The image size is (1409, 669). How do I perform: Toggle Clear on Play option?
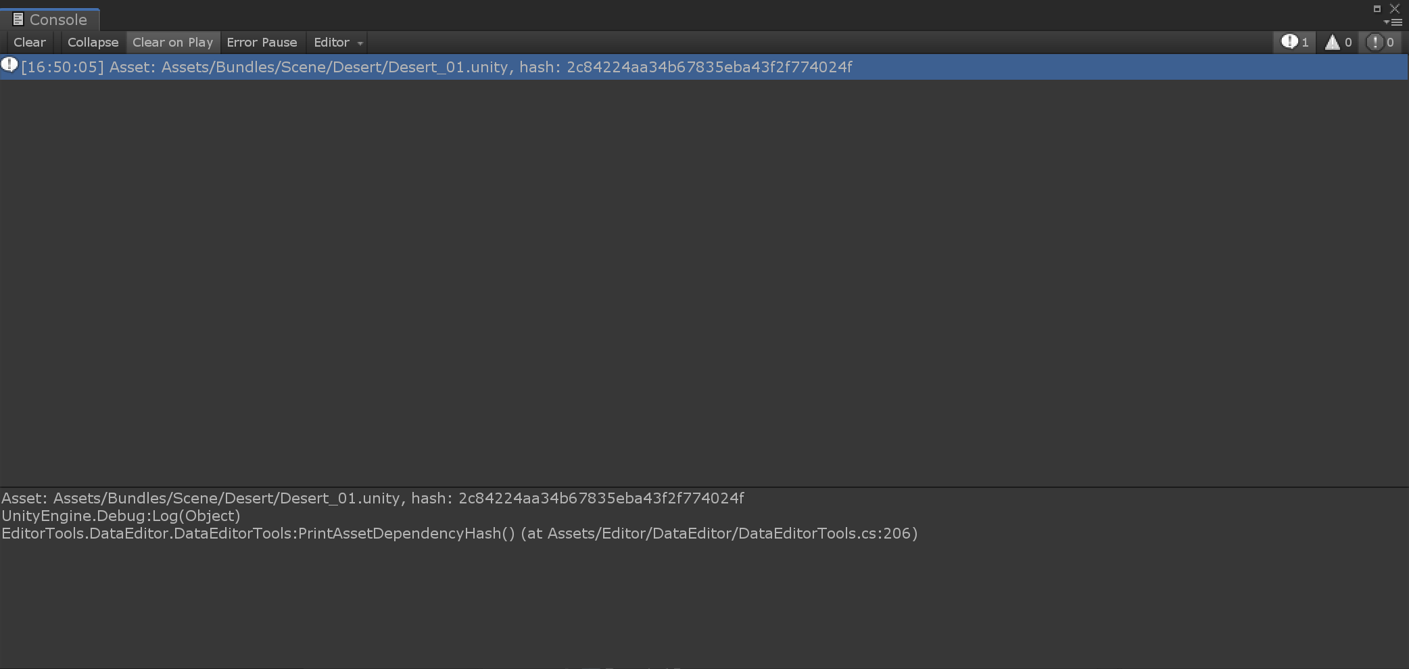click(x=173, y=43)
